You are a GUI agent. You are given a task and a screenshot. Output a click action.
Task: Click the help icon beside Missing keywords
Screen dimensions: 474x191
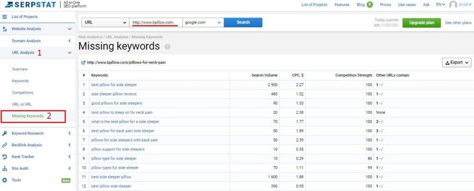168,47
